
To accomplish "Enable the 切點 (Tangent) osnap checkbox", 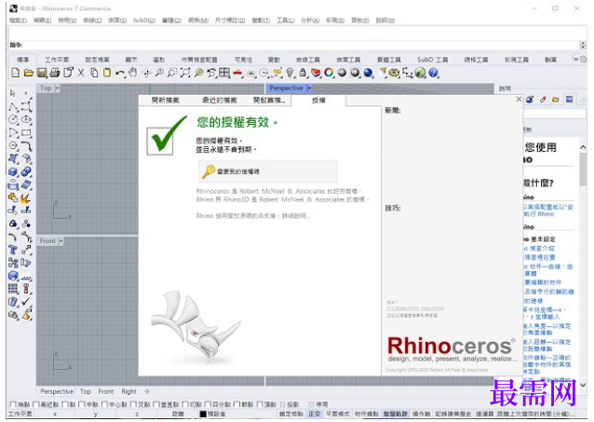I will pyautogui.click(x=185, y=404).
